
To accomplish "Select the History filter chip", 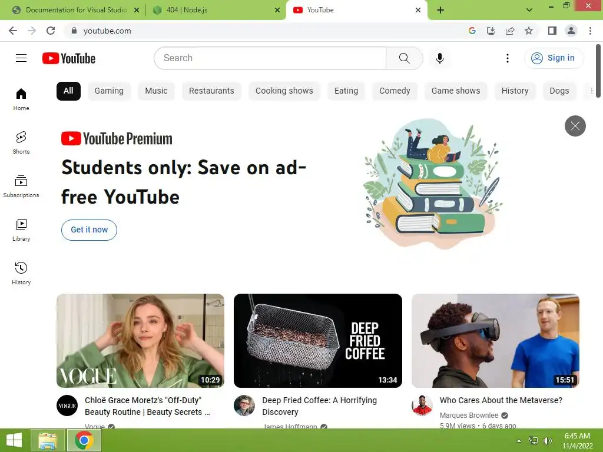I will (515, 91).
